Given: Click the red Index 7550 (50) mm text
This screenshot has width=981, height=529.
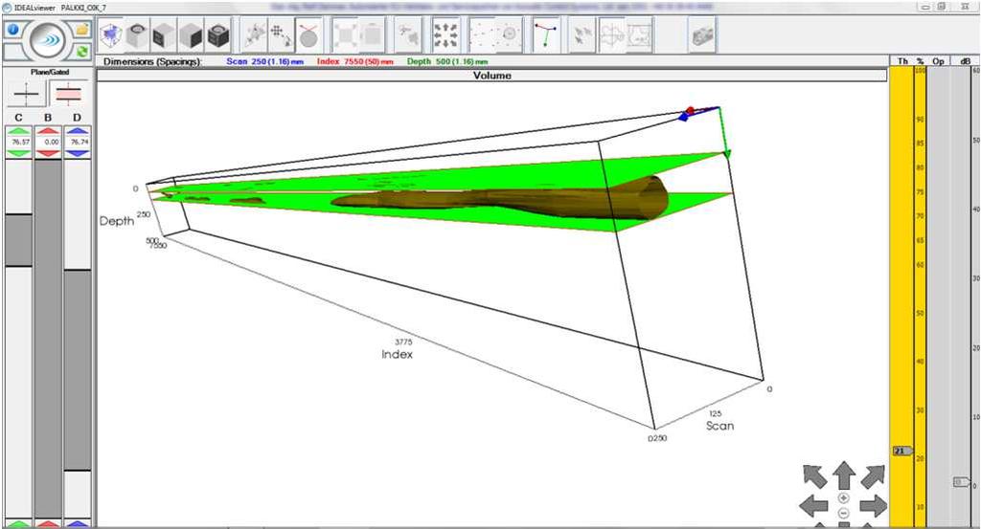Looking at the screenshot, I should 355,61.
